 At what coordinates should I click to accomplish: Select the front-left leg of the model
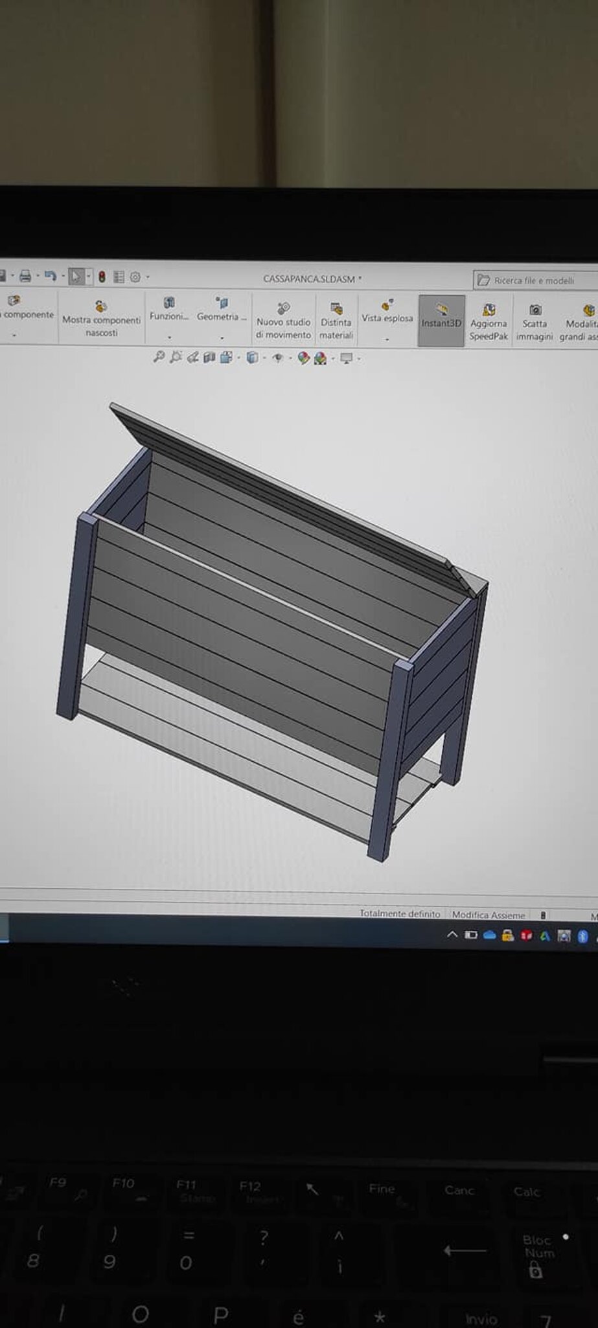(76, 615)
